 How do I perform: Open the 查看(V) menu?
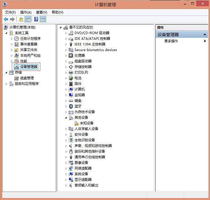pyautogui.click(x=41, y=12)
